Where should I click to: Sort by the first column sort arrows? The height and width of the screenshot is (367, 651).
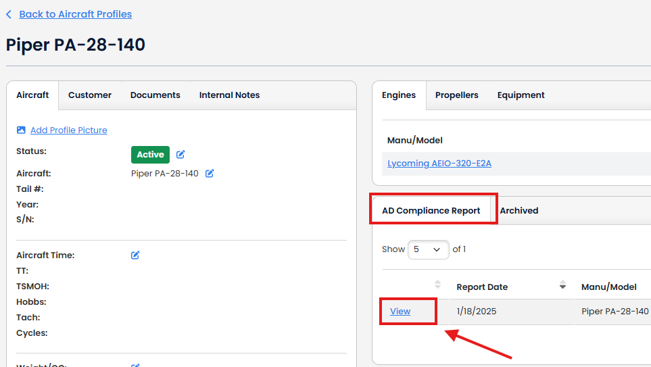[x=437, y=285]
